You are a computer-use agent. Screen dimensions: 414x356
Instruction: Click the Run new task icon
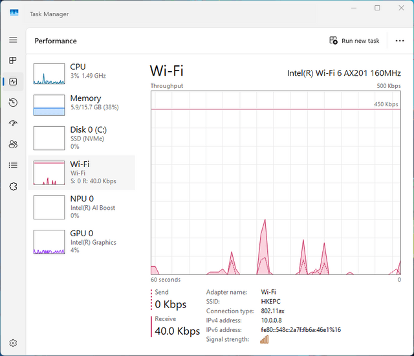(x=333, y=40)
